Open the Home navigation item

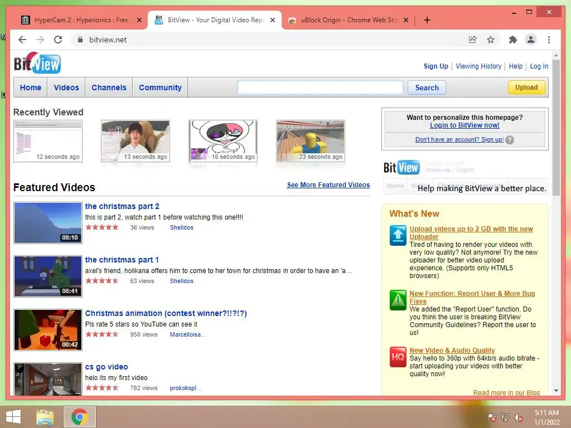point(31,87)
